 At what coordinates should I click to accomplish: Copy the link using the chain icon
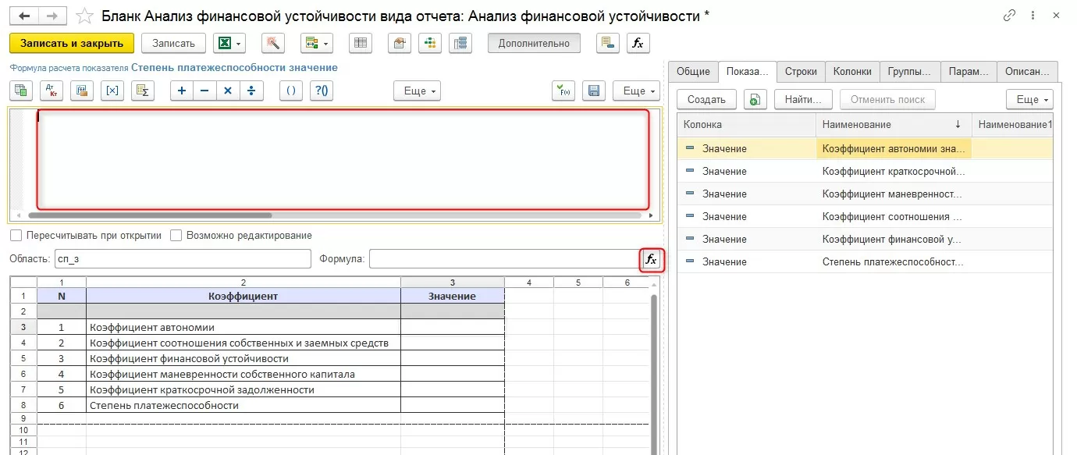pyautogui.click(x=1009, y=16)
